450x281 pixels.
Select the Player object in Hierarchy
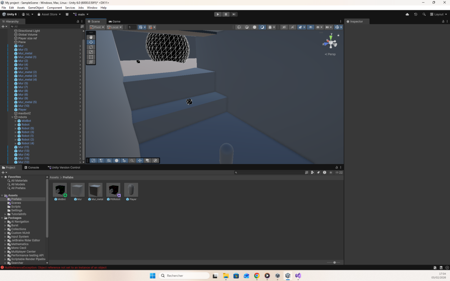[x=22, y=110]
